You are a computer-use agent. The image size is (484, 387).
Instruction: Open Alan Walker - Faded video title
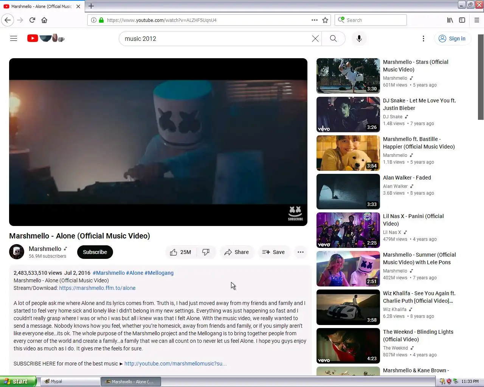click(407, 178)
